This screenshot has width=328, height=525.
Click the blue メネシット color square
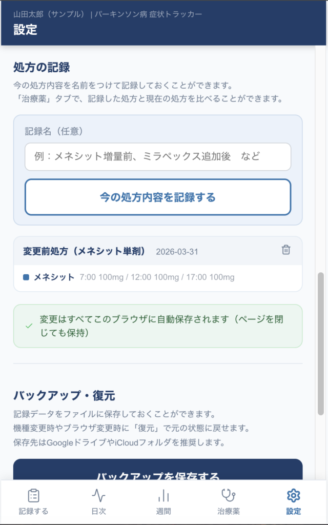pos(26,277)
